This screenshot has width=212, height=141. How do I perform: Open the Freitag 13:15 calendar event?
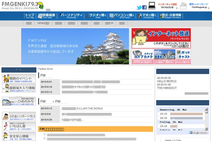pos(173,126)
